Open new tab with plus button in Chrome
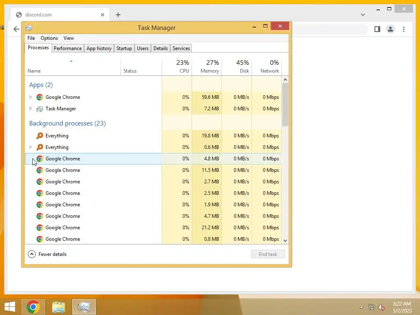This screenshot has width=420, height=315. [118, 15]
